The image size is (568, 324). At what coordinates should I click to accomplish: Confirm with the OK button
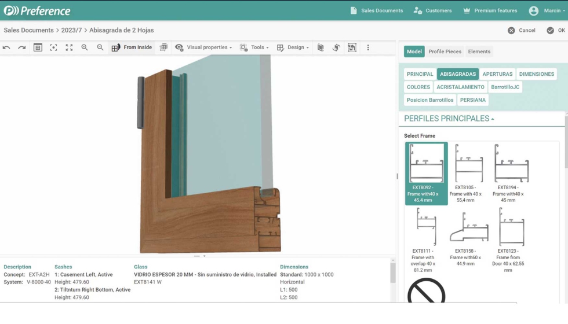[556, 30]
